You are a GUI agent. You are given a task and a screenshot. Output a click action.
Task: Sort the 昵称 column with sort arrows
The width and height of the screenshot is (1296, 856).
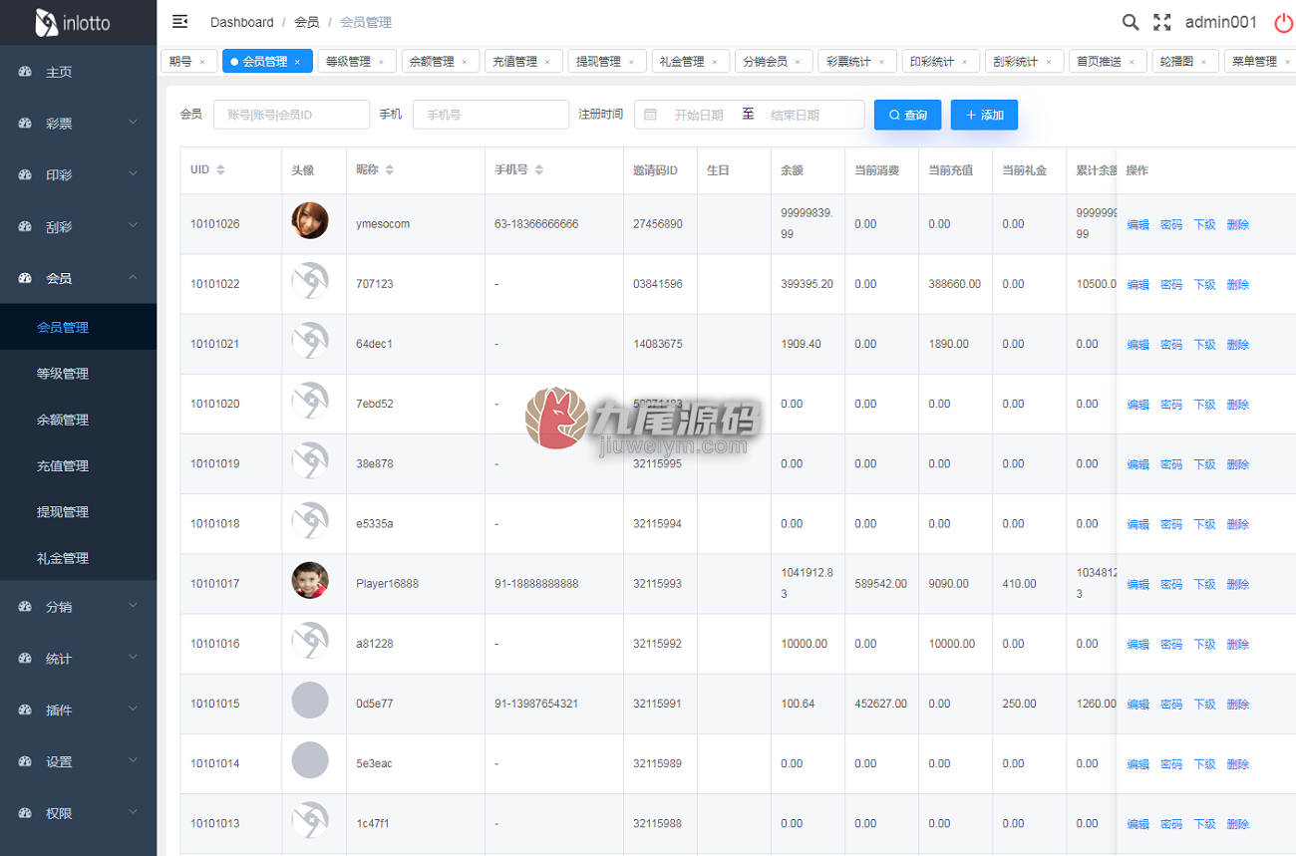click(x=390, y=170)
